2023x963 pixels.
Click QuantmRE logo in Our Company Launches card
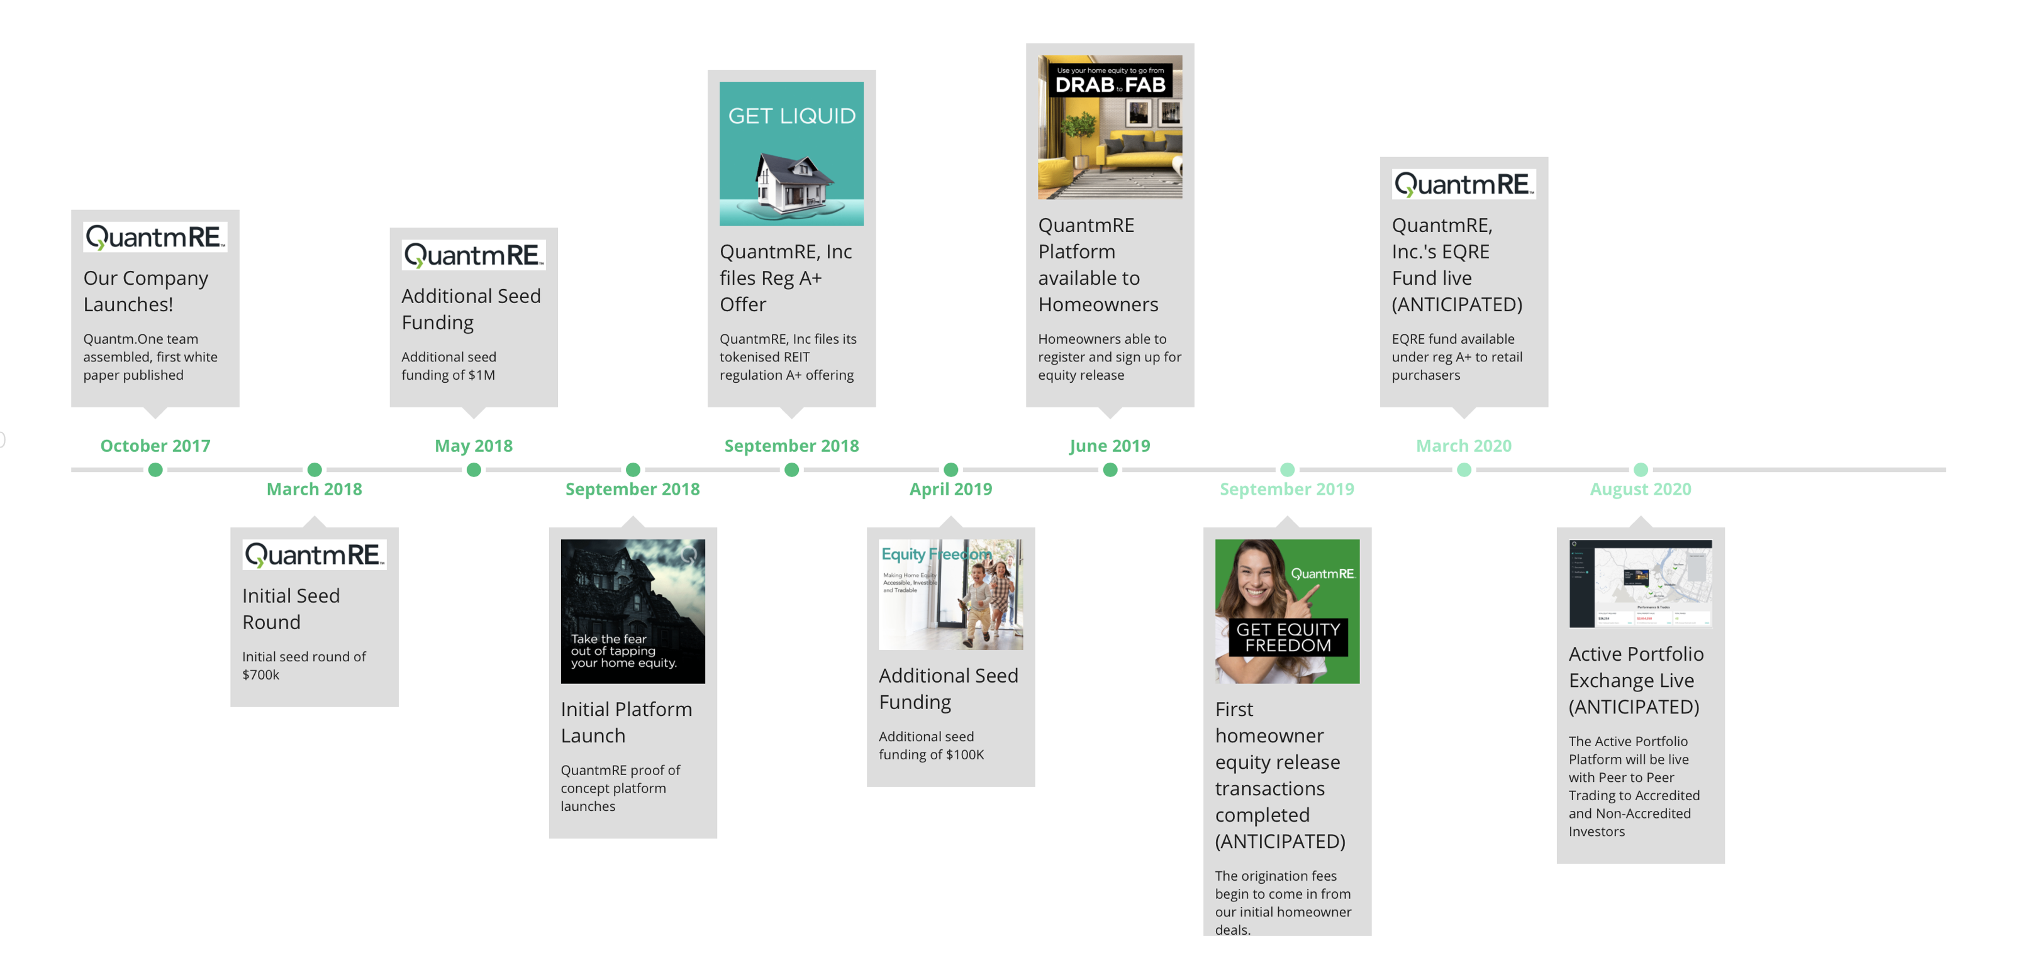pos(155,236)
